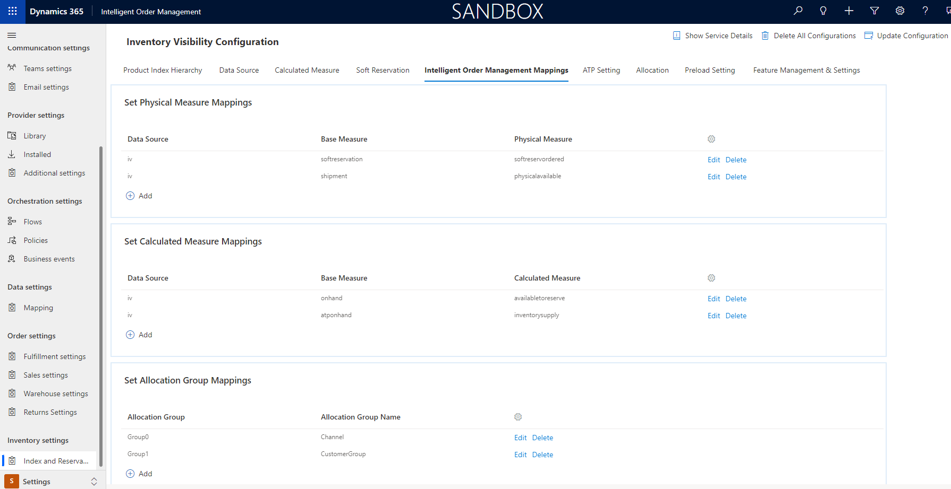Edit the Group0 Channel mapping
Image resolution: width=951 pixels, height=489 pixels.
click(x=520, y=438)
